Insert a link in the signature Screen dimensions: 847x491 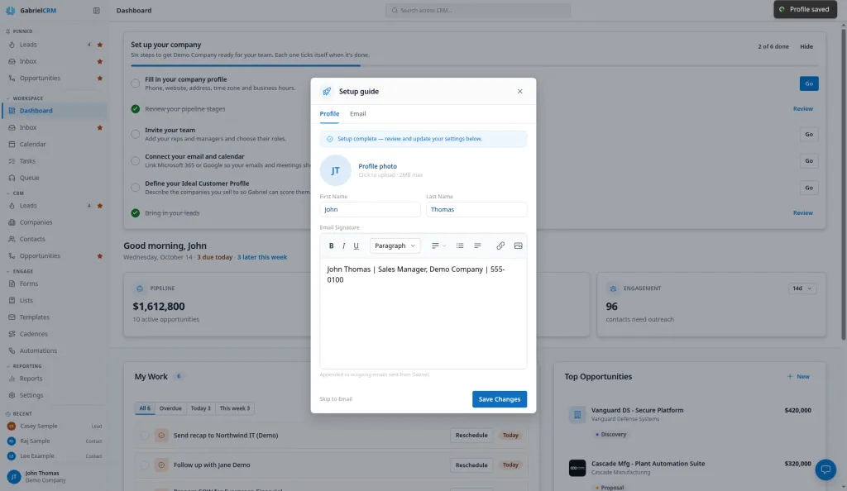coord(500,245)
